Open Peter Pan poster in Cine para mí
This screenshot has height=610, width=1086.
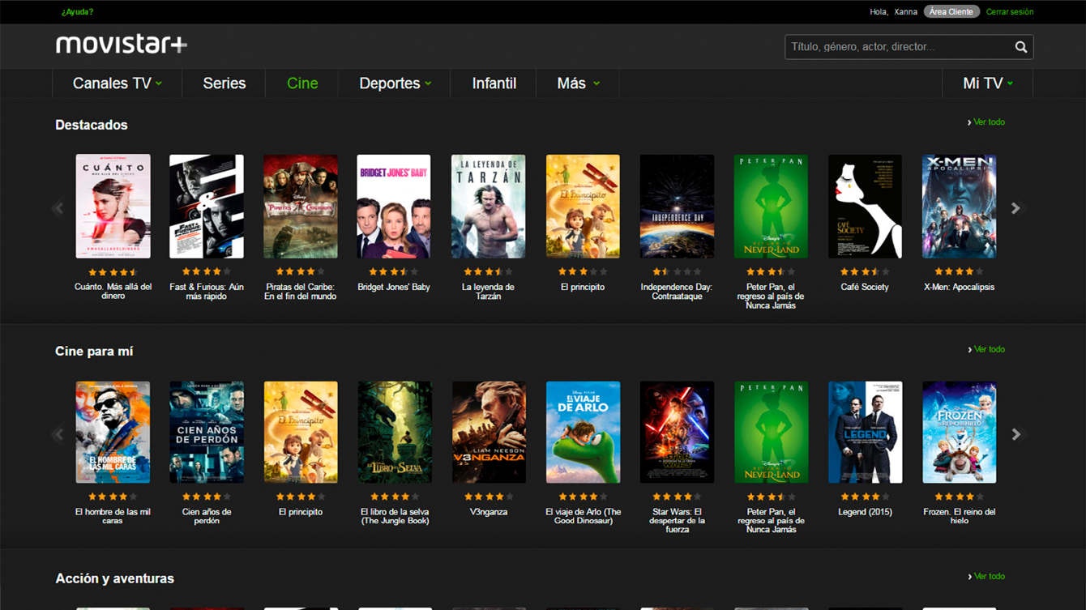click(771, 433)
